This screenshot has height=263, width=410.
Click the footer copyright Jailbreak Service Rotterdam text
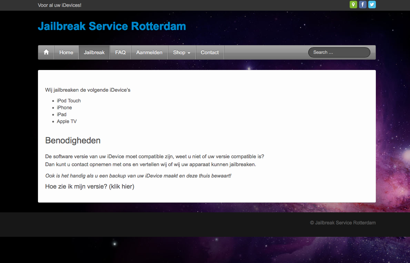(343, 223)
